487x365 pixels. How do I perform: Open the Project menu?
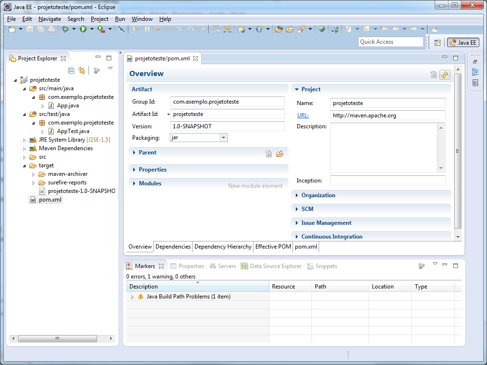point(99,19)
